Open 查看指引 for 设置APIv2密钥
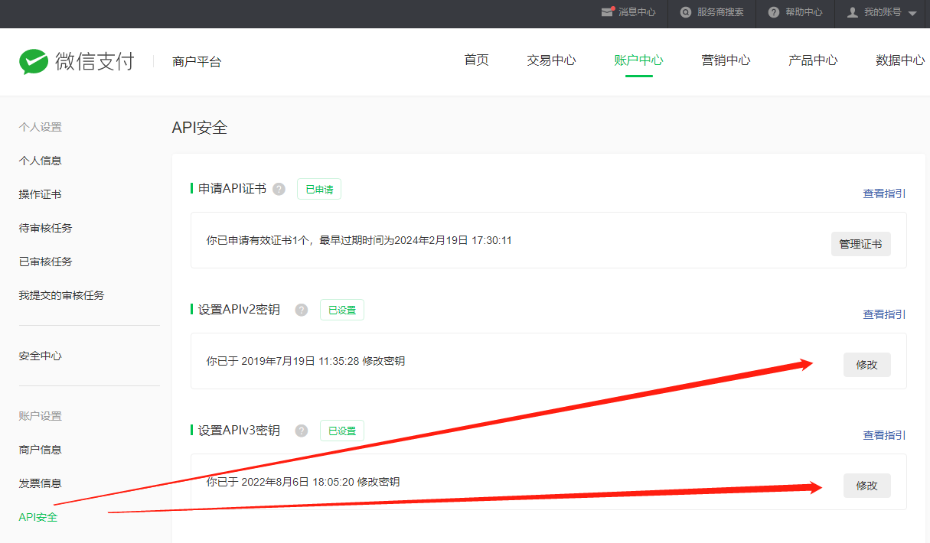Screen dimensions: 930x543 (x=885, y=314)
